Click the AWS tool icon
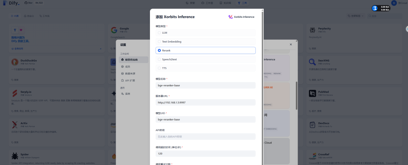Screen dimensions: 408x165 point(113,125)
